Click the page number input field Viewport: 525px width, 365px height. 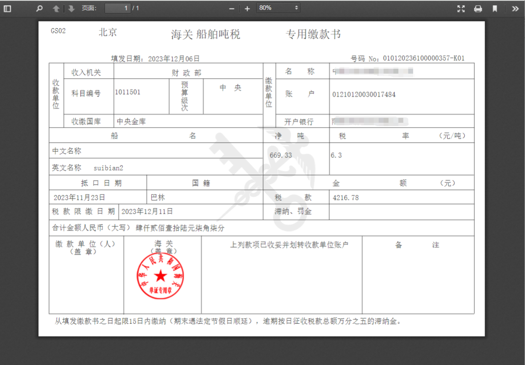(x=118, y=8)
